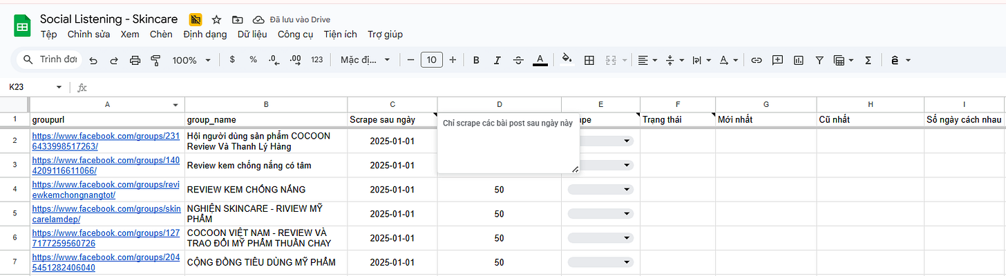Open the Tiện ích menu

click(340, 34)
